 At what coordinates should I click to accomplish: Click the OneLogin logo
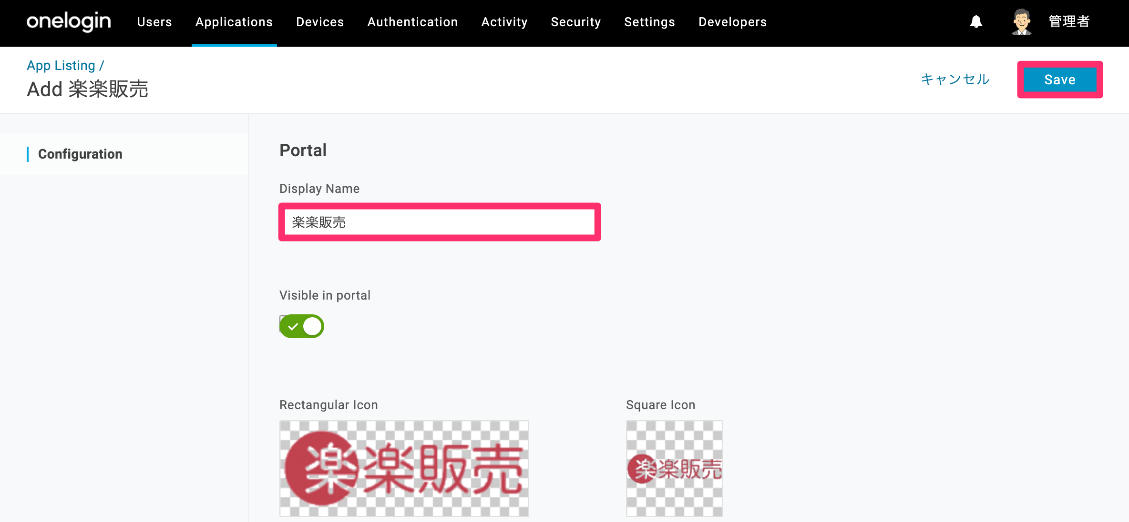[69, 22]
